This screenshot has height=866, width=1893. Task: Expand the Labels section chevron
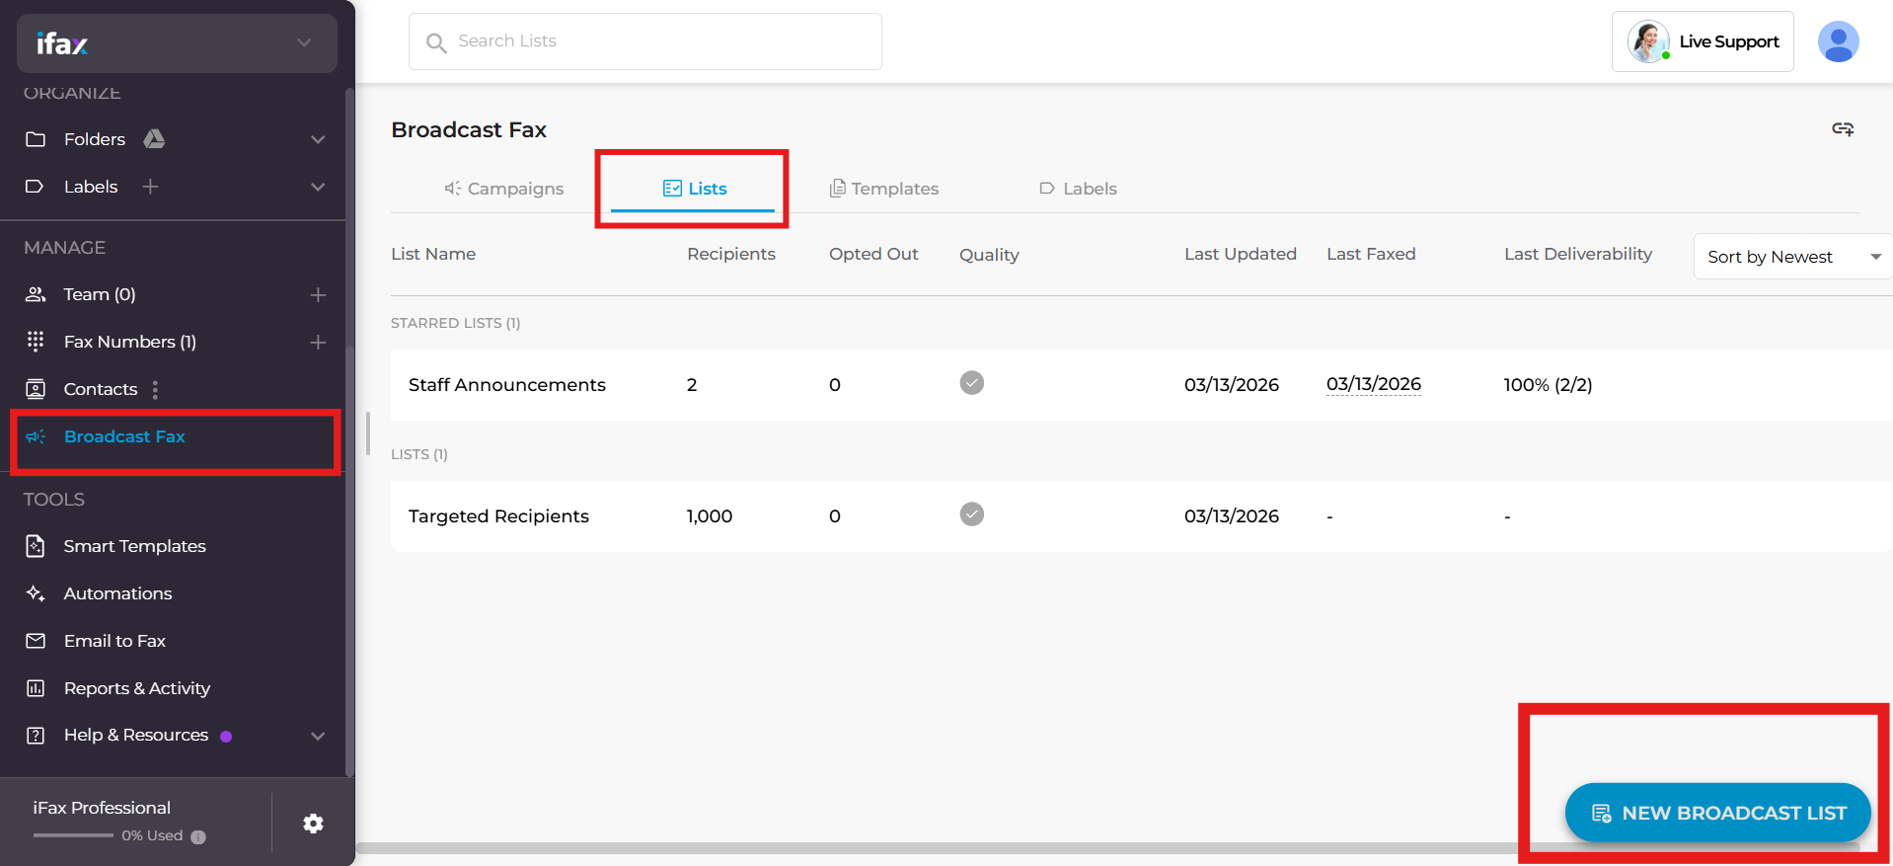pos(318,187)
